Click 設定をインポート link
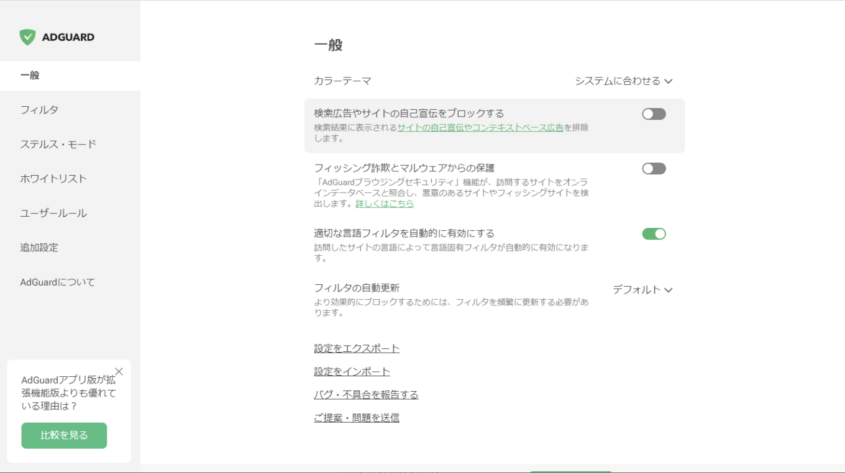 (352, 372)
